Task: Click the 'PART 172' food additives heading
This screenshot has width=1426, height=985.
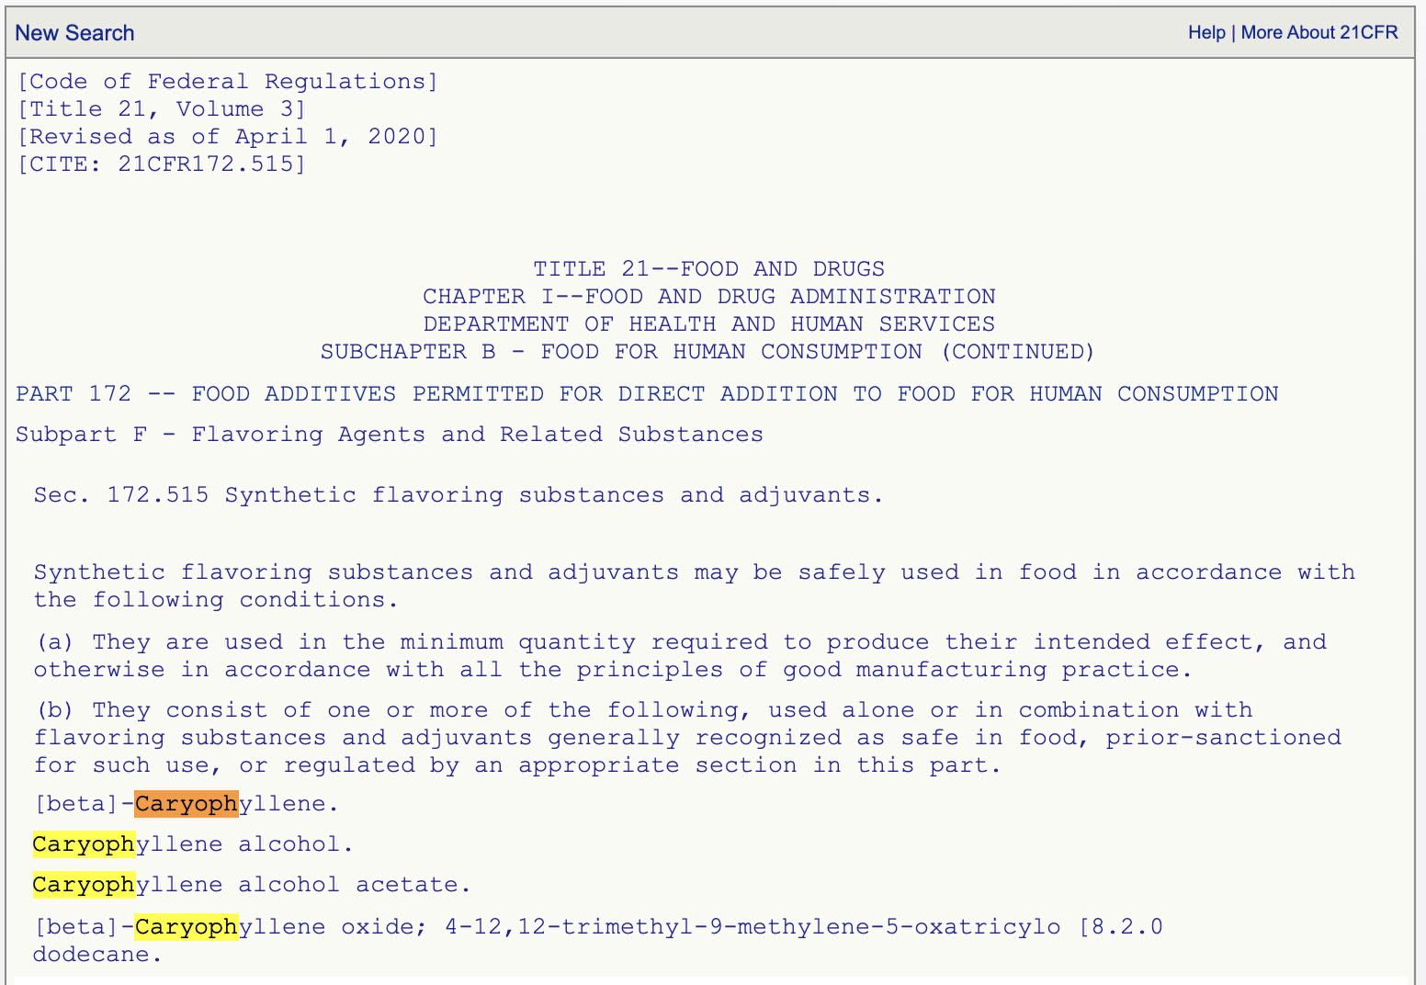Action: click(646, 394)
